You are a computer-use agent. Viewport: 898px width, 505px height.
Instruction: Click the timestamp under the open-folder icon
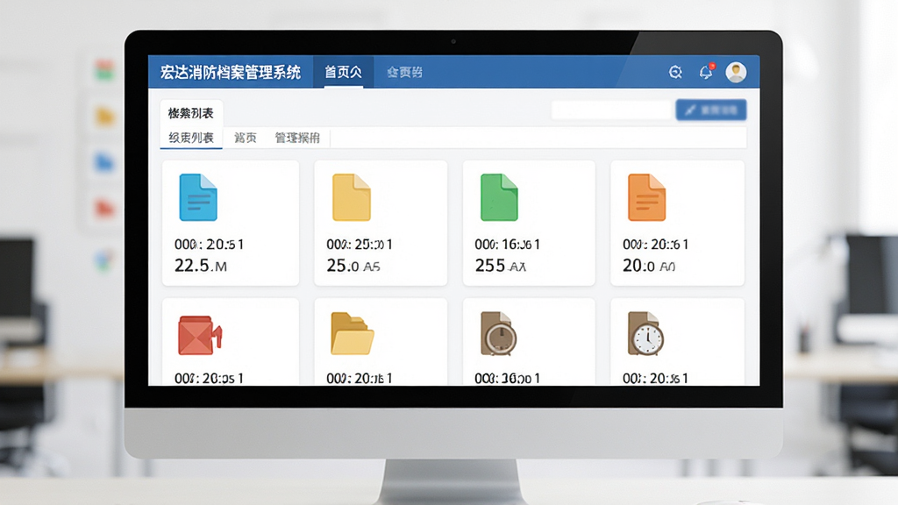[360, 379]
